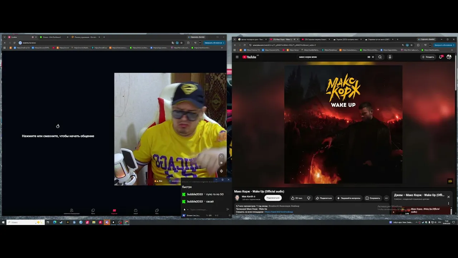Screen dimensions: 458x258
Task: Click the Завершить обновление button in left browser
Action: point(214,43)
